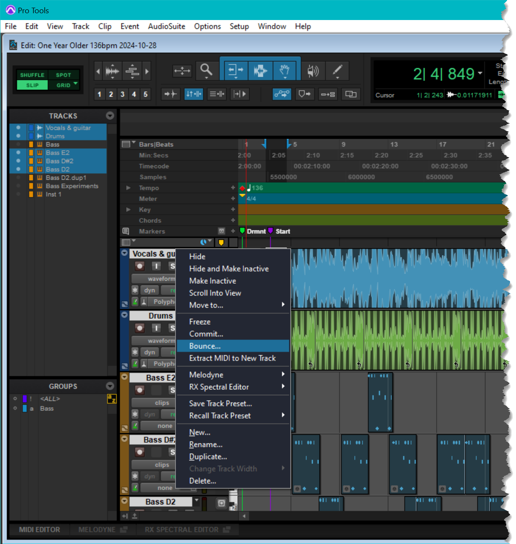The height and width of the screenshot is (544, 516).
Task: Open the Tracks list dropdown menu
Action: pyautogui.click(x=110, y=116)
